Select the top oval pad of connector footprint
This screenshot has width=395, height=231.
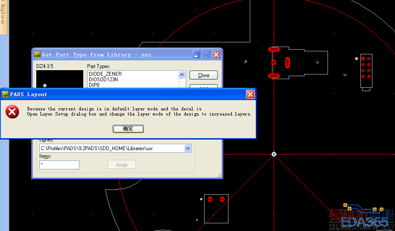click(x=274, y=49)
